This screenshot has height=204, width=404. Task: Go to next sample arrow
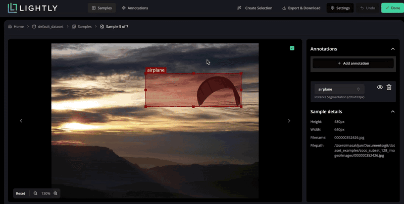click(x=289, y=121)
